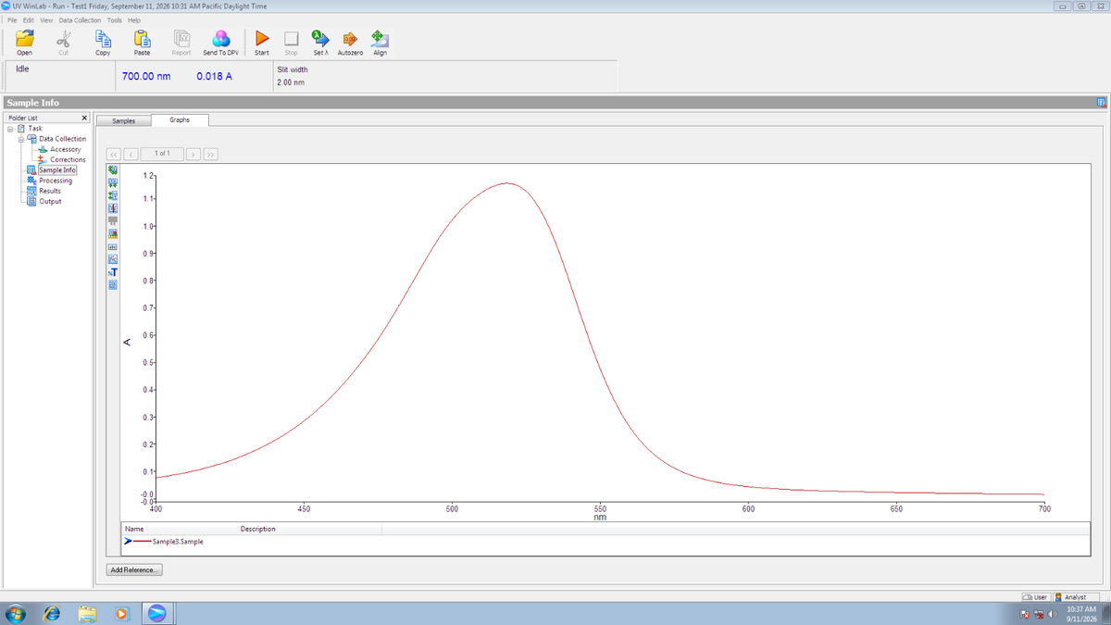1111x625 pixels.
Task: Click the Cut scissors icon
Action: tap(64, 38)
